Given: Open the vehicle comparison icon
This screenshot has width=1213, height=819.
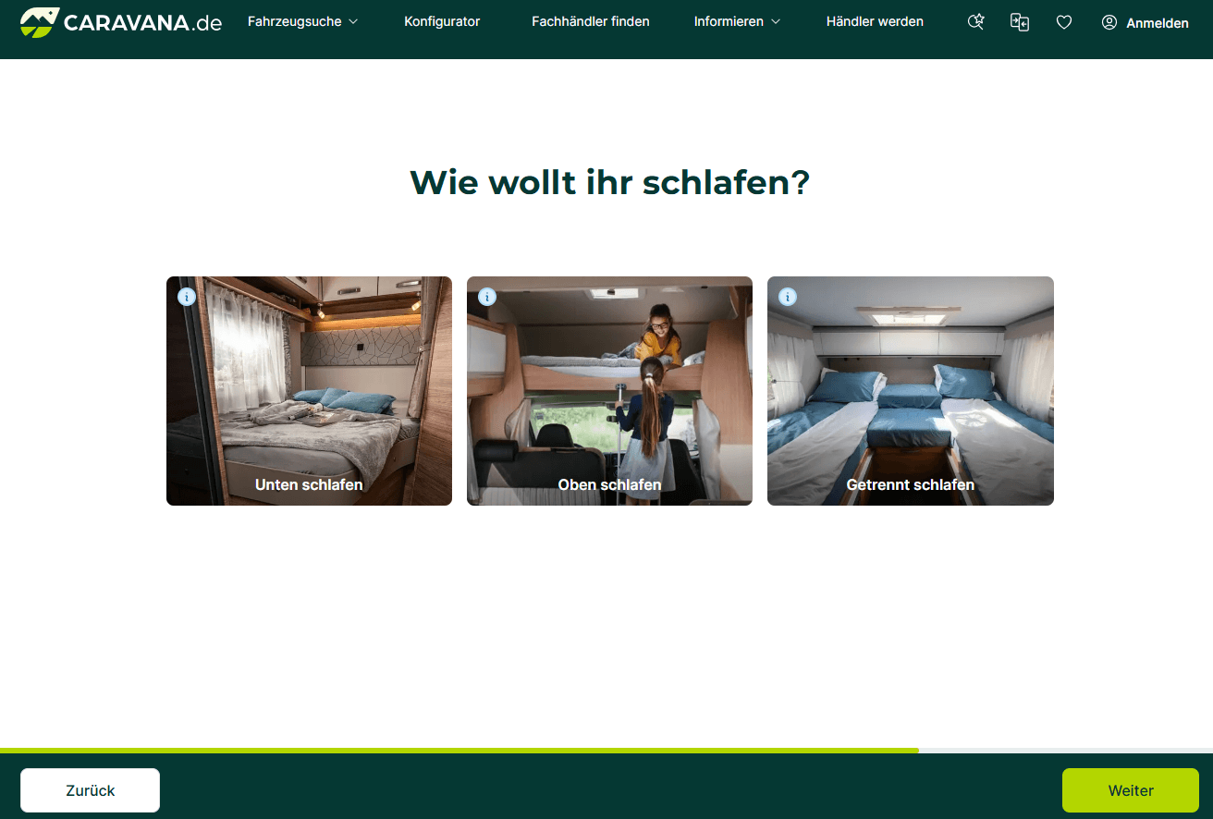Looking at the screenshot, I should (1020, 22).
